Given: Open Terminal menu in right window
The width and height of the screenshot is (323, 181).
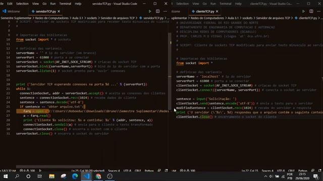Looking at the screenshot, I should [x=225, y=4].
